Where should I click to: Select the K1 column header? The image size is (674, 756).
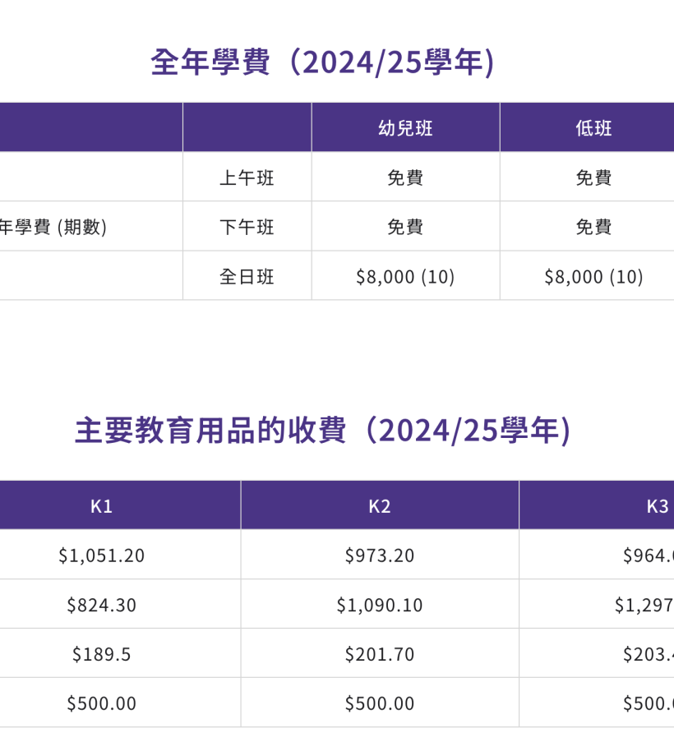[x=101, y=506]
